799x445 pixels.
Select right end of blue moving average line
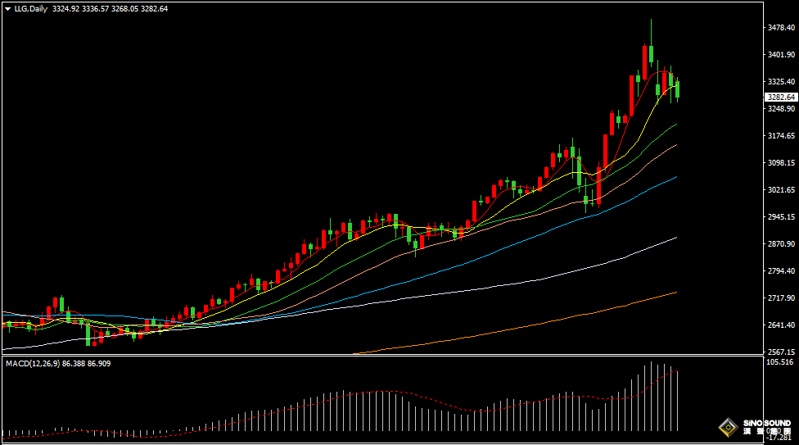(676, 176)
